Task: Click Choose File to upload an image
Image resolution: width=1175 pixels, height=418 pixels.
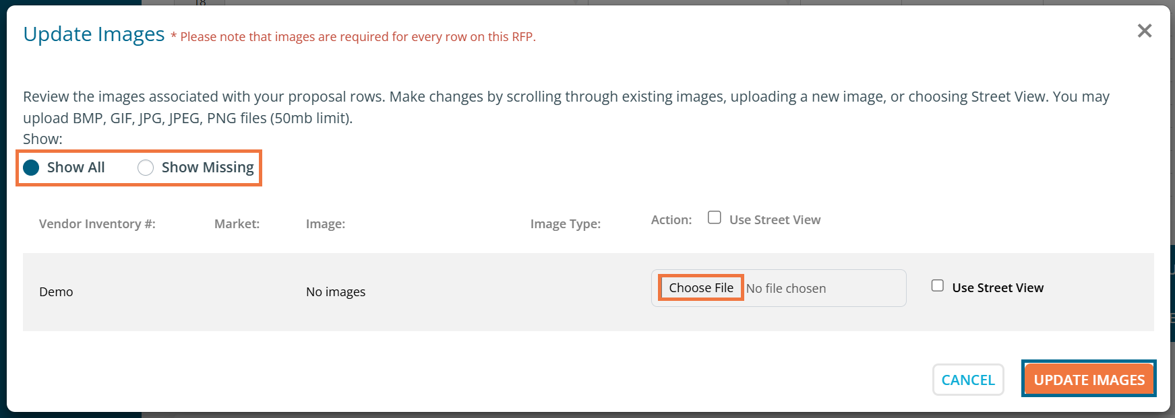Action: [x=700, y=288]
